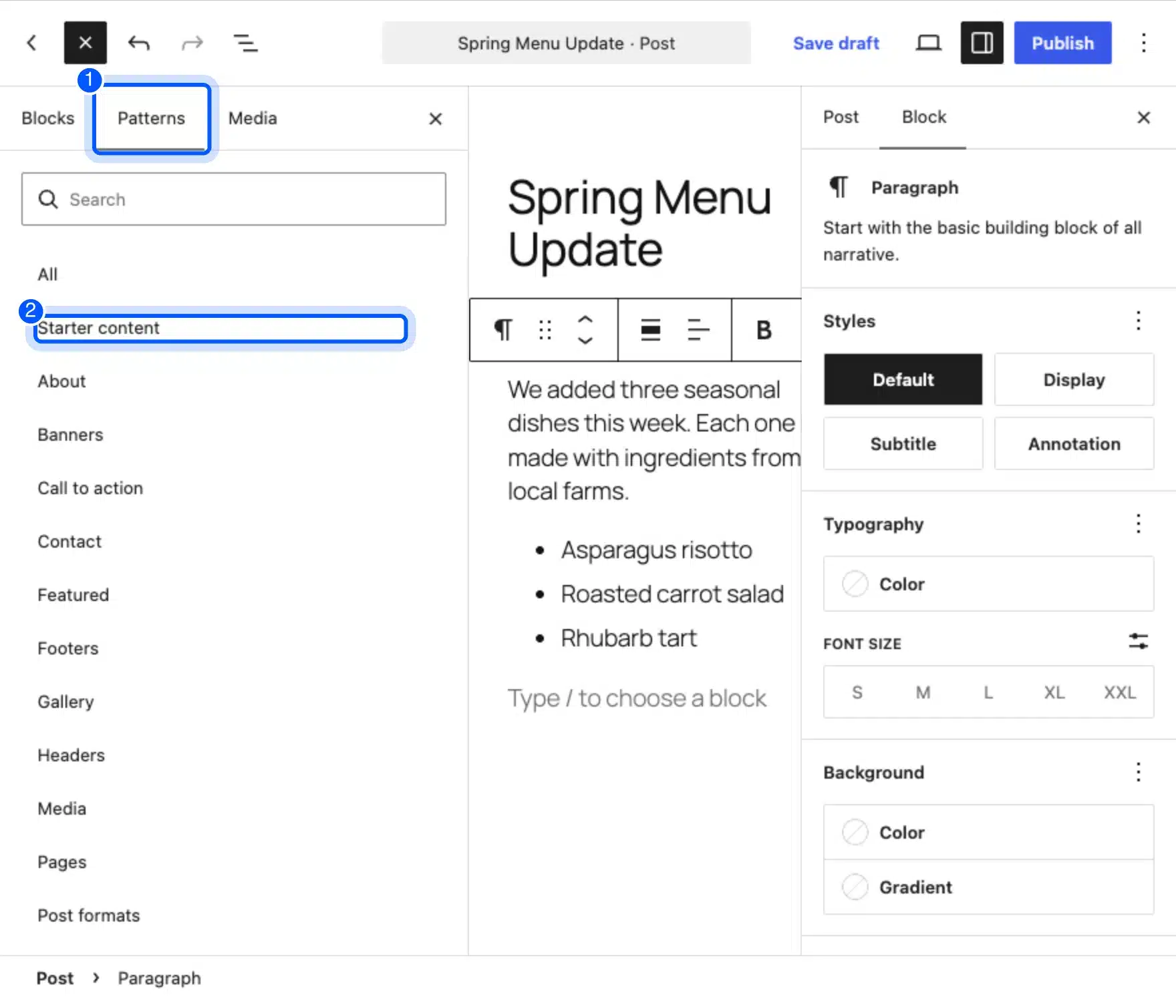Open the Typography Color picker
The image size is (1176, 999).
988,584
